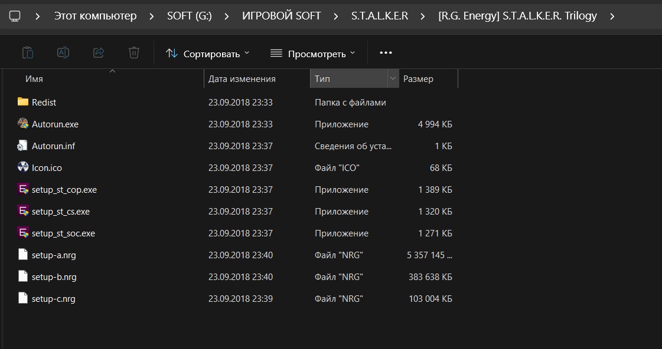Screen dimensions: 662x349
Task: Click the 103 004 КБ size value
Action: (431, 299)
